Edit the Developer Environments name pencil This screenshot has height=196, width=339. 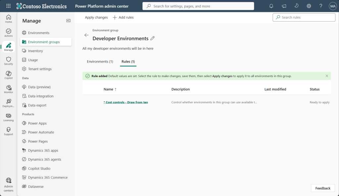click(152, 38)
